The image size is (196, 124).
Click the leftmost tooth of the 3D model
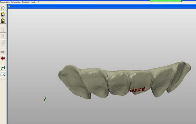click(x=70, y=80)
